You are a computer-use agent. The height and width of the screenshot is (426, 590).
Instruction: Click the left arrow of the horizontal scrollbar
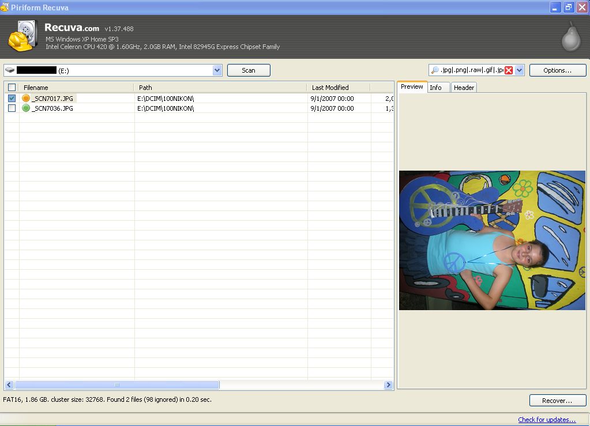(x=9, y=384)
